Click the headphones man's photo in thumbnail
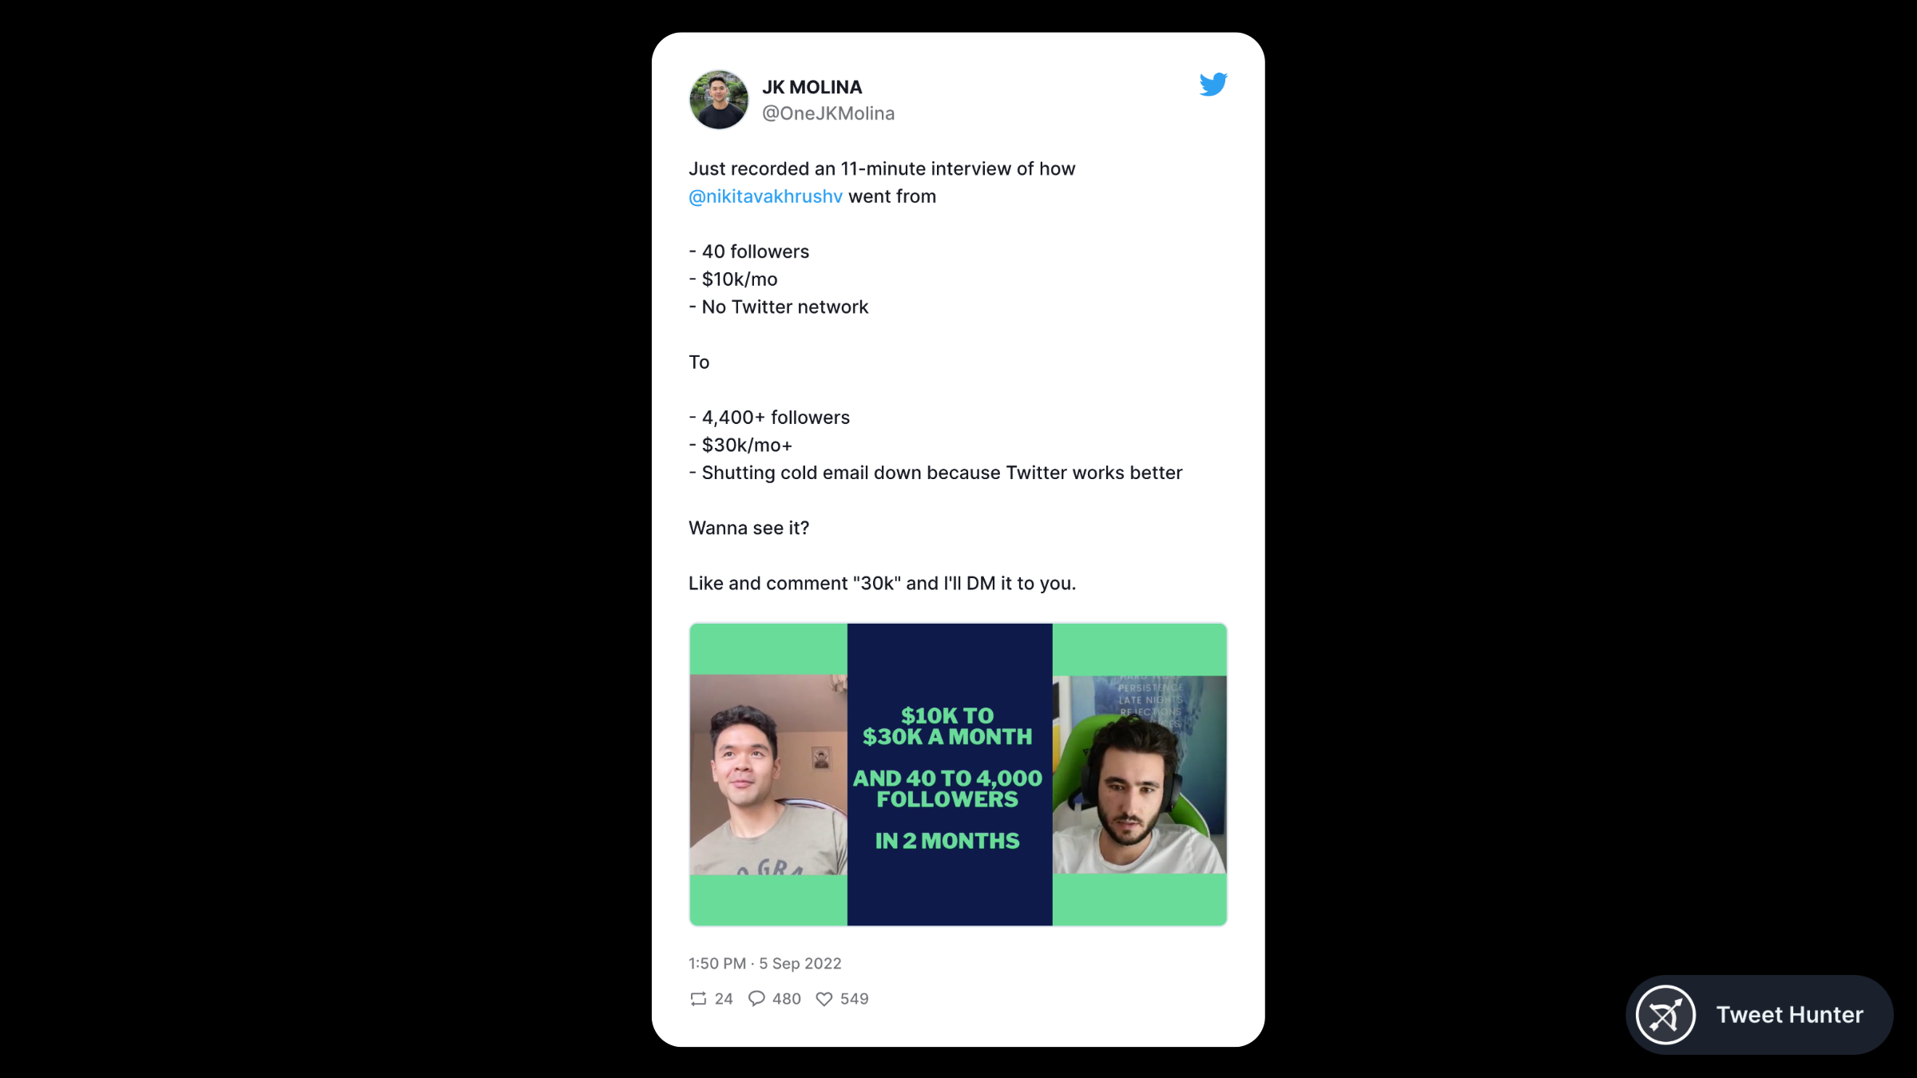The image size is (1917, 1078). click(1140, 775)
